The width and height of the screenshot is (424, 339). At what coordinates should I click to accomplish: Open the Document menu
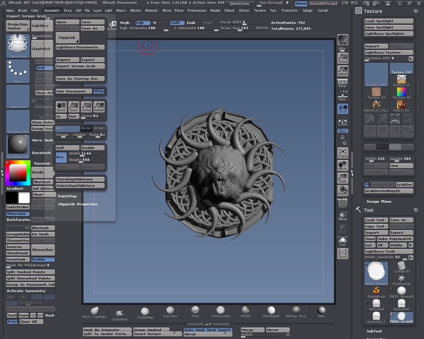pyautogui.click(x=52, y=10)
